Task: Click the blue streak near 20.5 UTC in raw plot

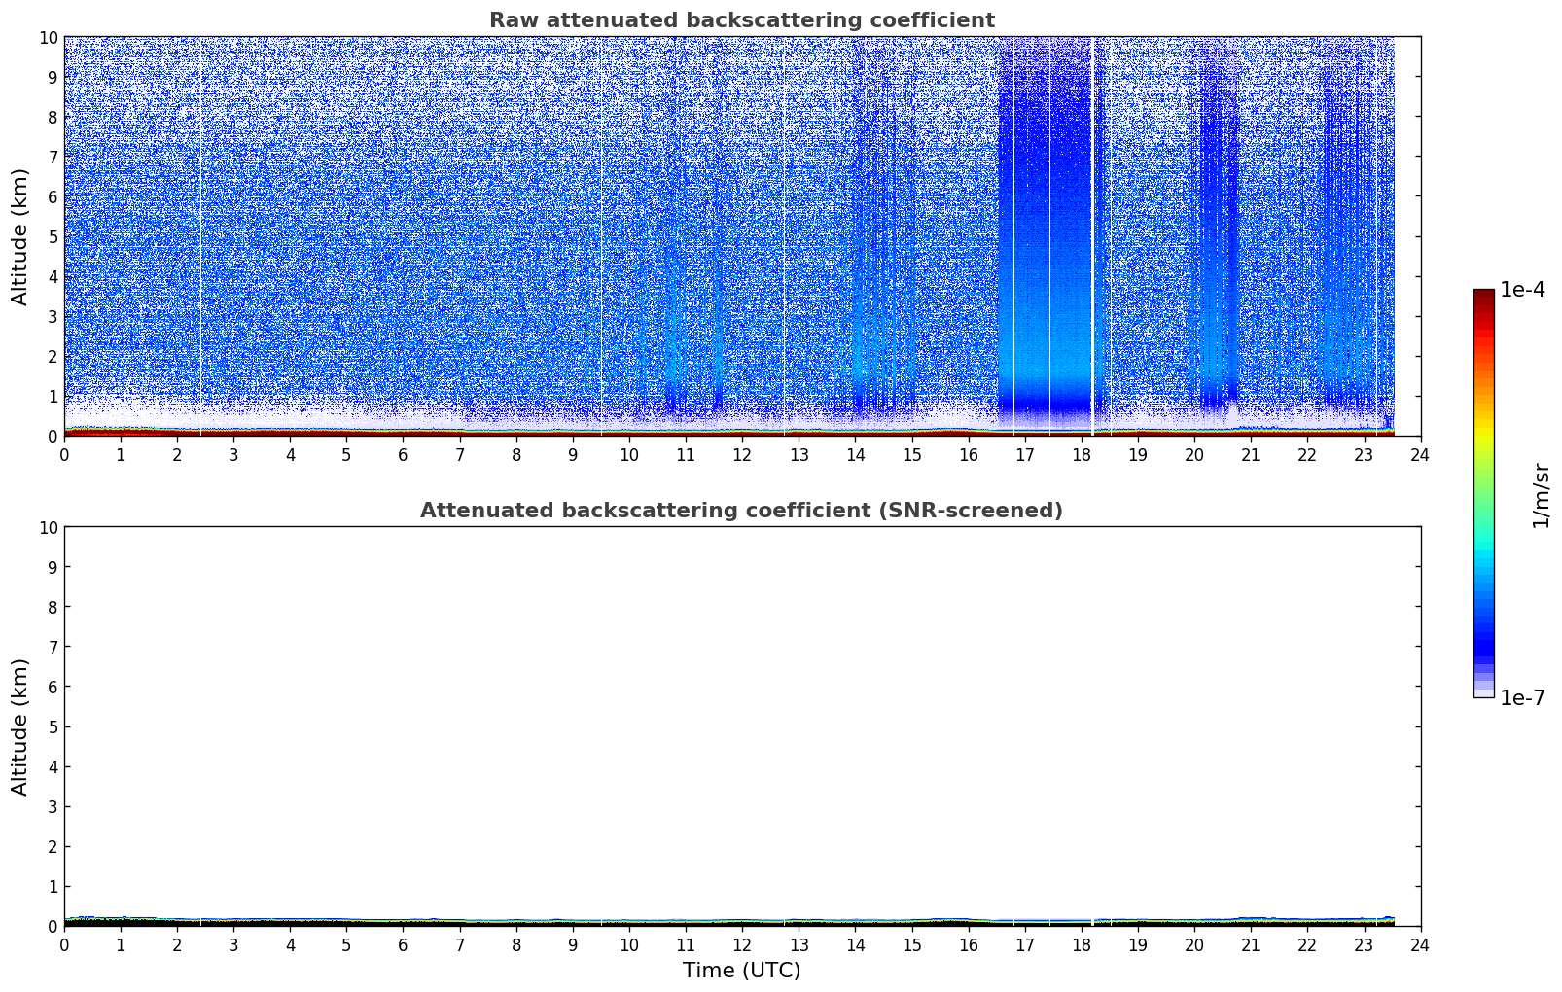Action: (x=1216, y=243)
